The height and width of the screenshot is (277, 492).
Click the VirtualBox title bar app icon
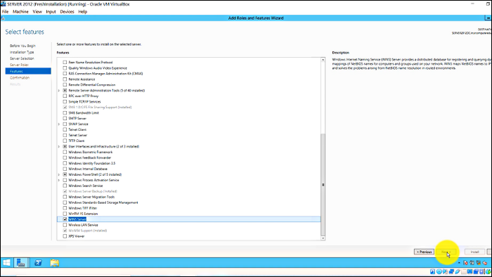4,4
